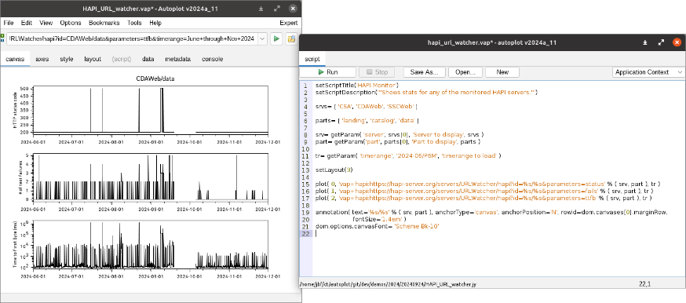Click the setLayout(3) code line

click(x=334, y=170)
